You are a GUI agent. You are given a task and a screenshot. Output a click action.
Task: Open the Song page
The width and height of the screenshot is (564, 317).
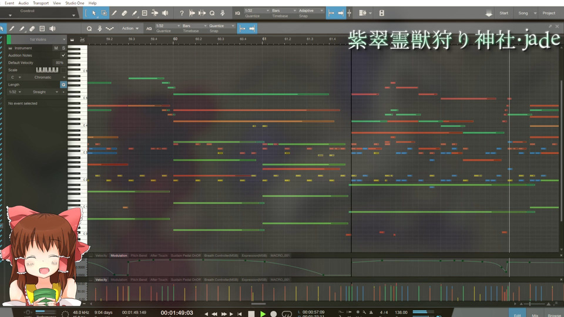pyautogui.click(x=523, y=14)
